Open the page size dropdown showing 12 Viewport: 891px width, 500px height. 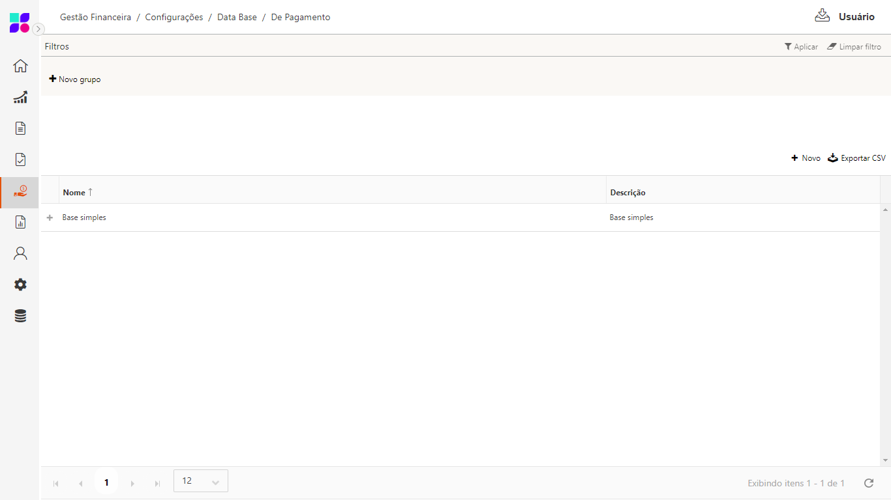coord(201,481)
